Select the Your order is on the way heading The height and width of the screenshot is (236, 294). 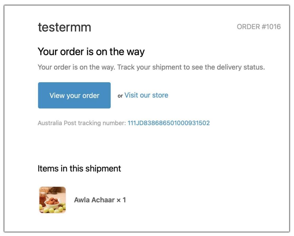coord(91,52)
